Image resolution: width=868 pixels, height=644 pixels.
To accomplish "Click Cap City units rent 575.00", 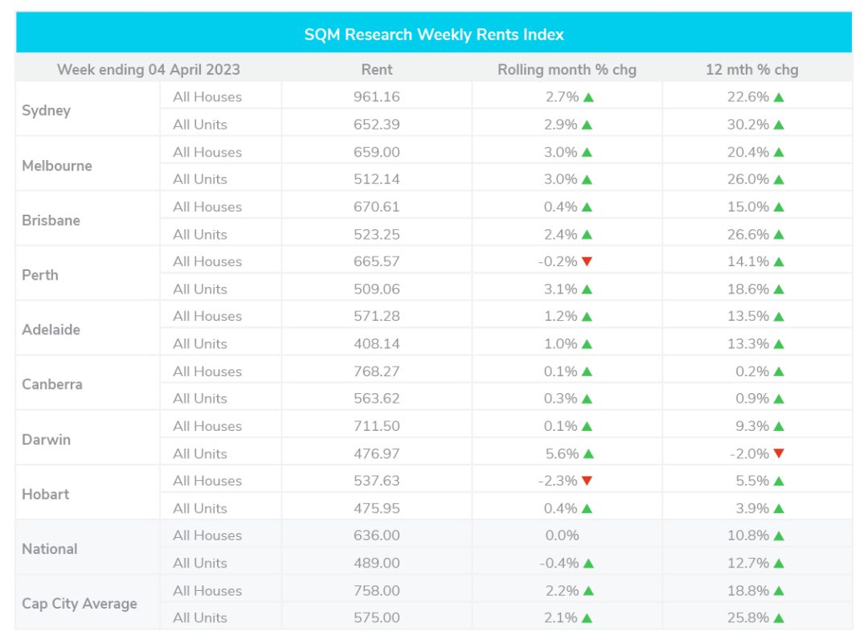I will (376, 618).
